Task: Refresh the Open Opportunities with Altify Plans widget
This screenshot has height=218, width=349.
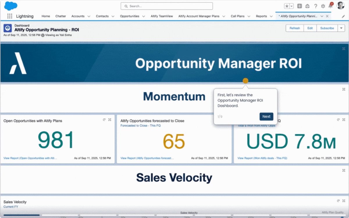Action: (x=104, y=120)
